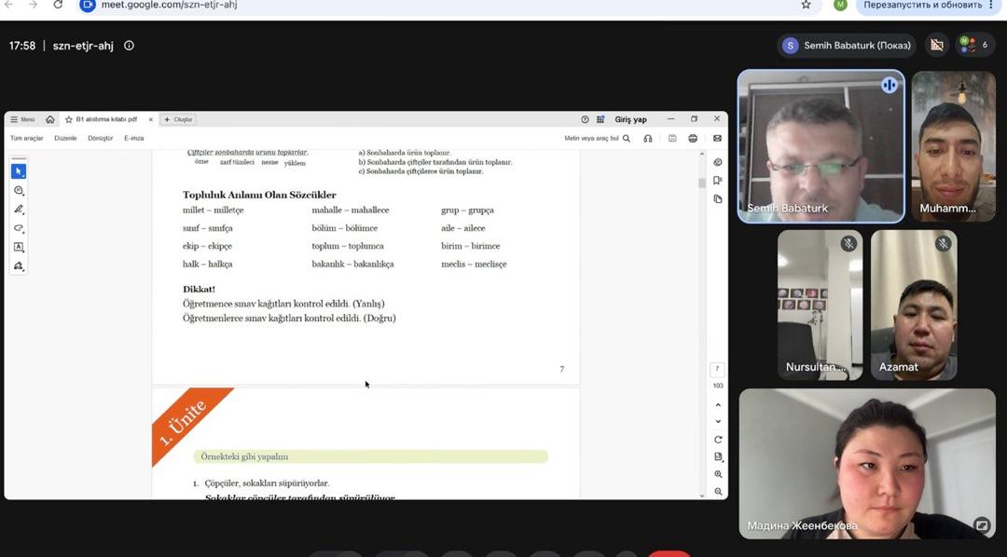Show bookmarks panel icon
The height and width of the screenshot is (557, 1007).
[718, 181]
